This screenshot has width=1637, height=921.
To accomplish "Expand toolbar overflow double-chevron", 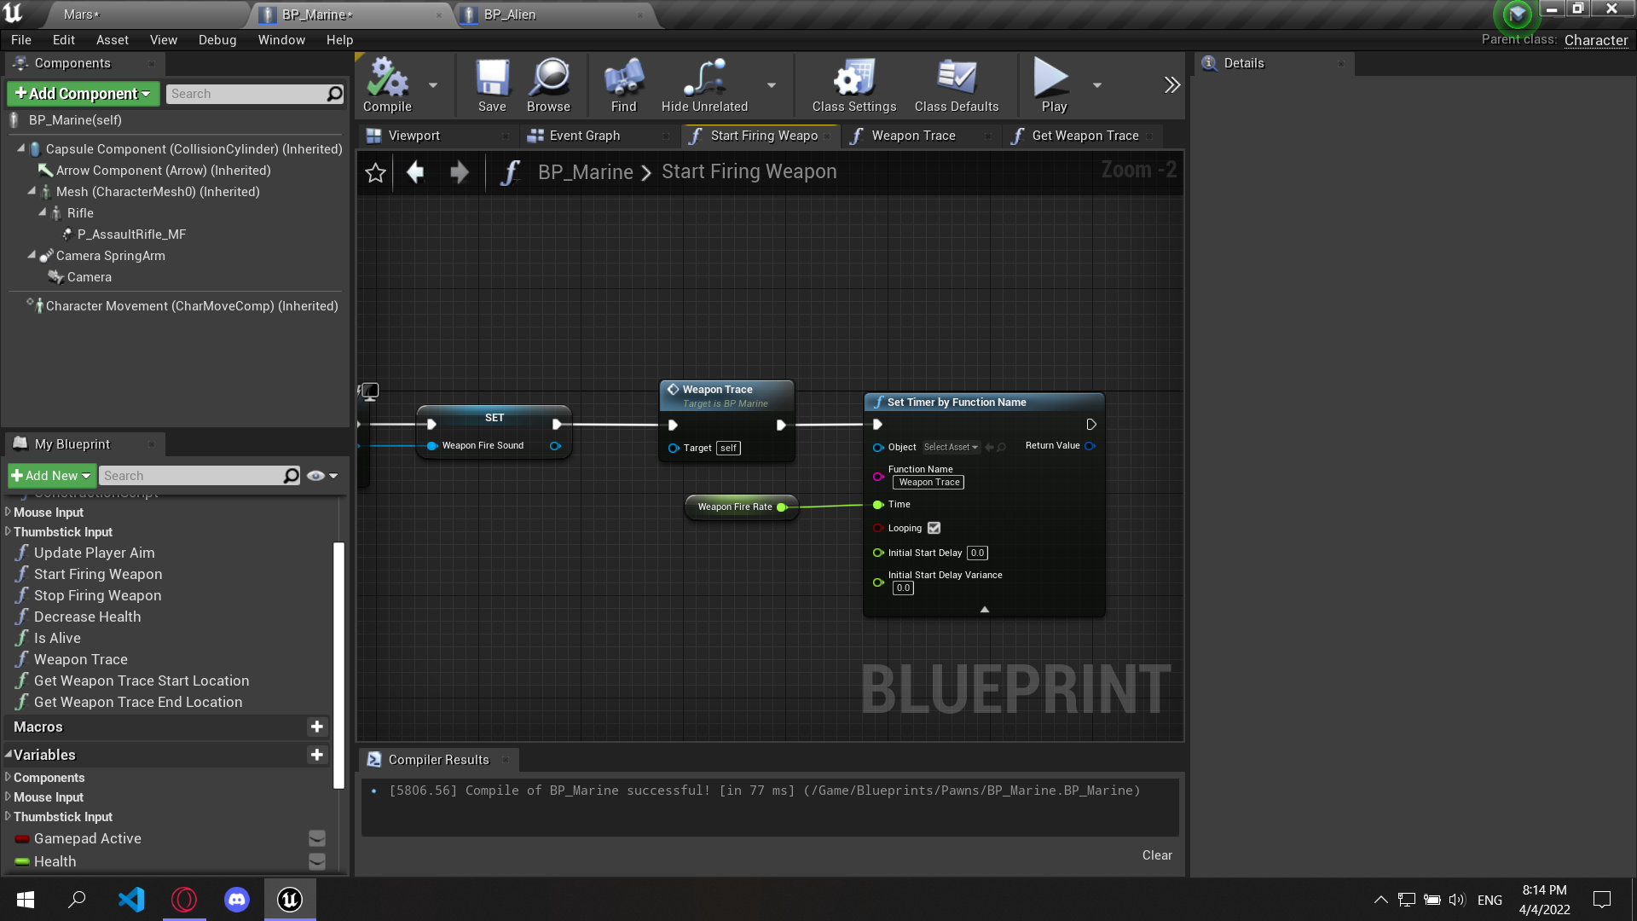I will (1172, 84).
